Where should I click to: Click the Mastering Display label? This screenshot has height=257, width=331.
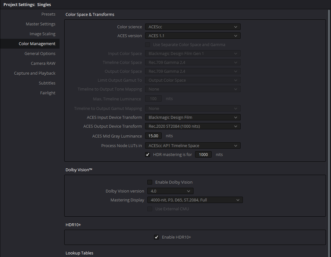pyautogui.click(x=127, y=200)
